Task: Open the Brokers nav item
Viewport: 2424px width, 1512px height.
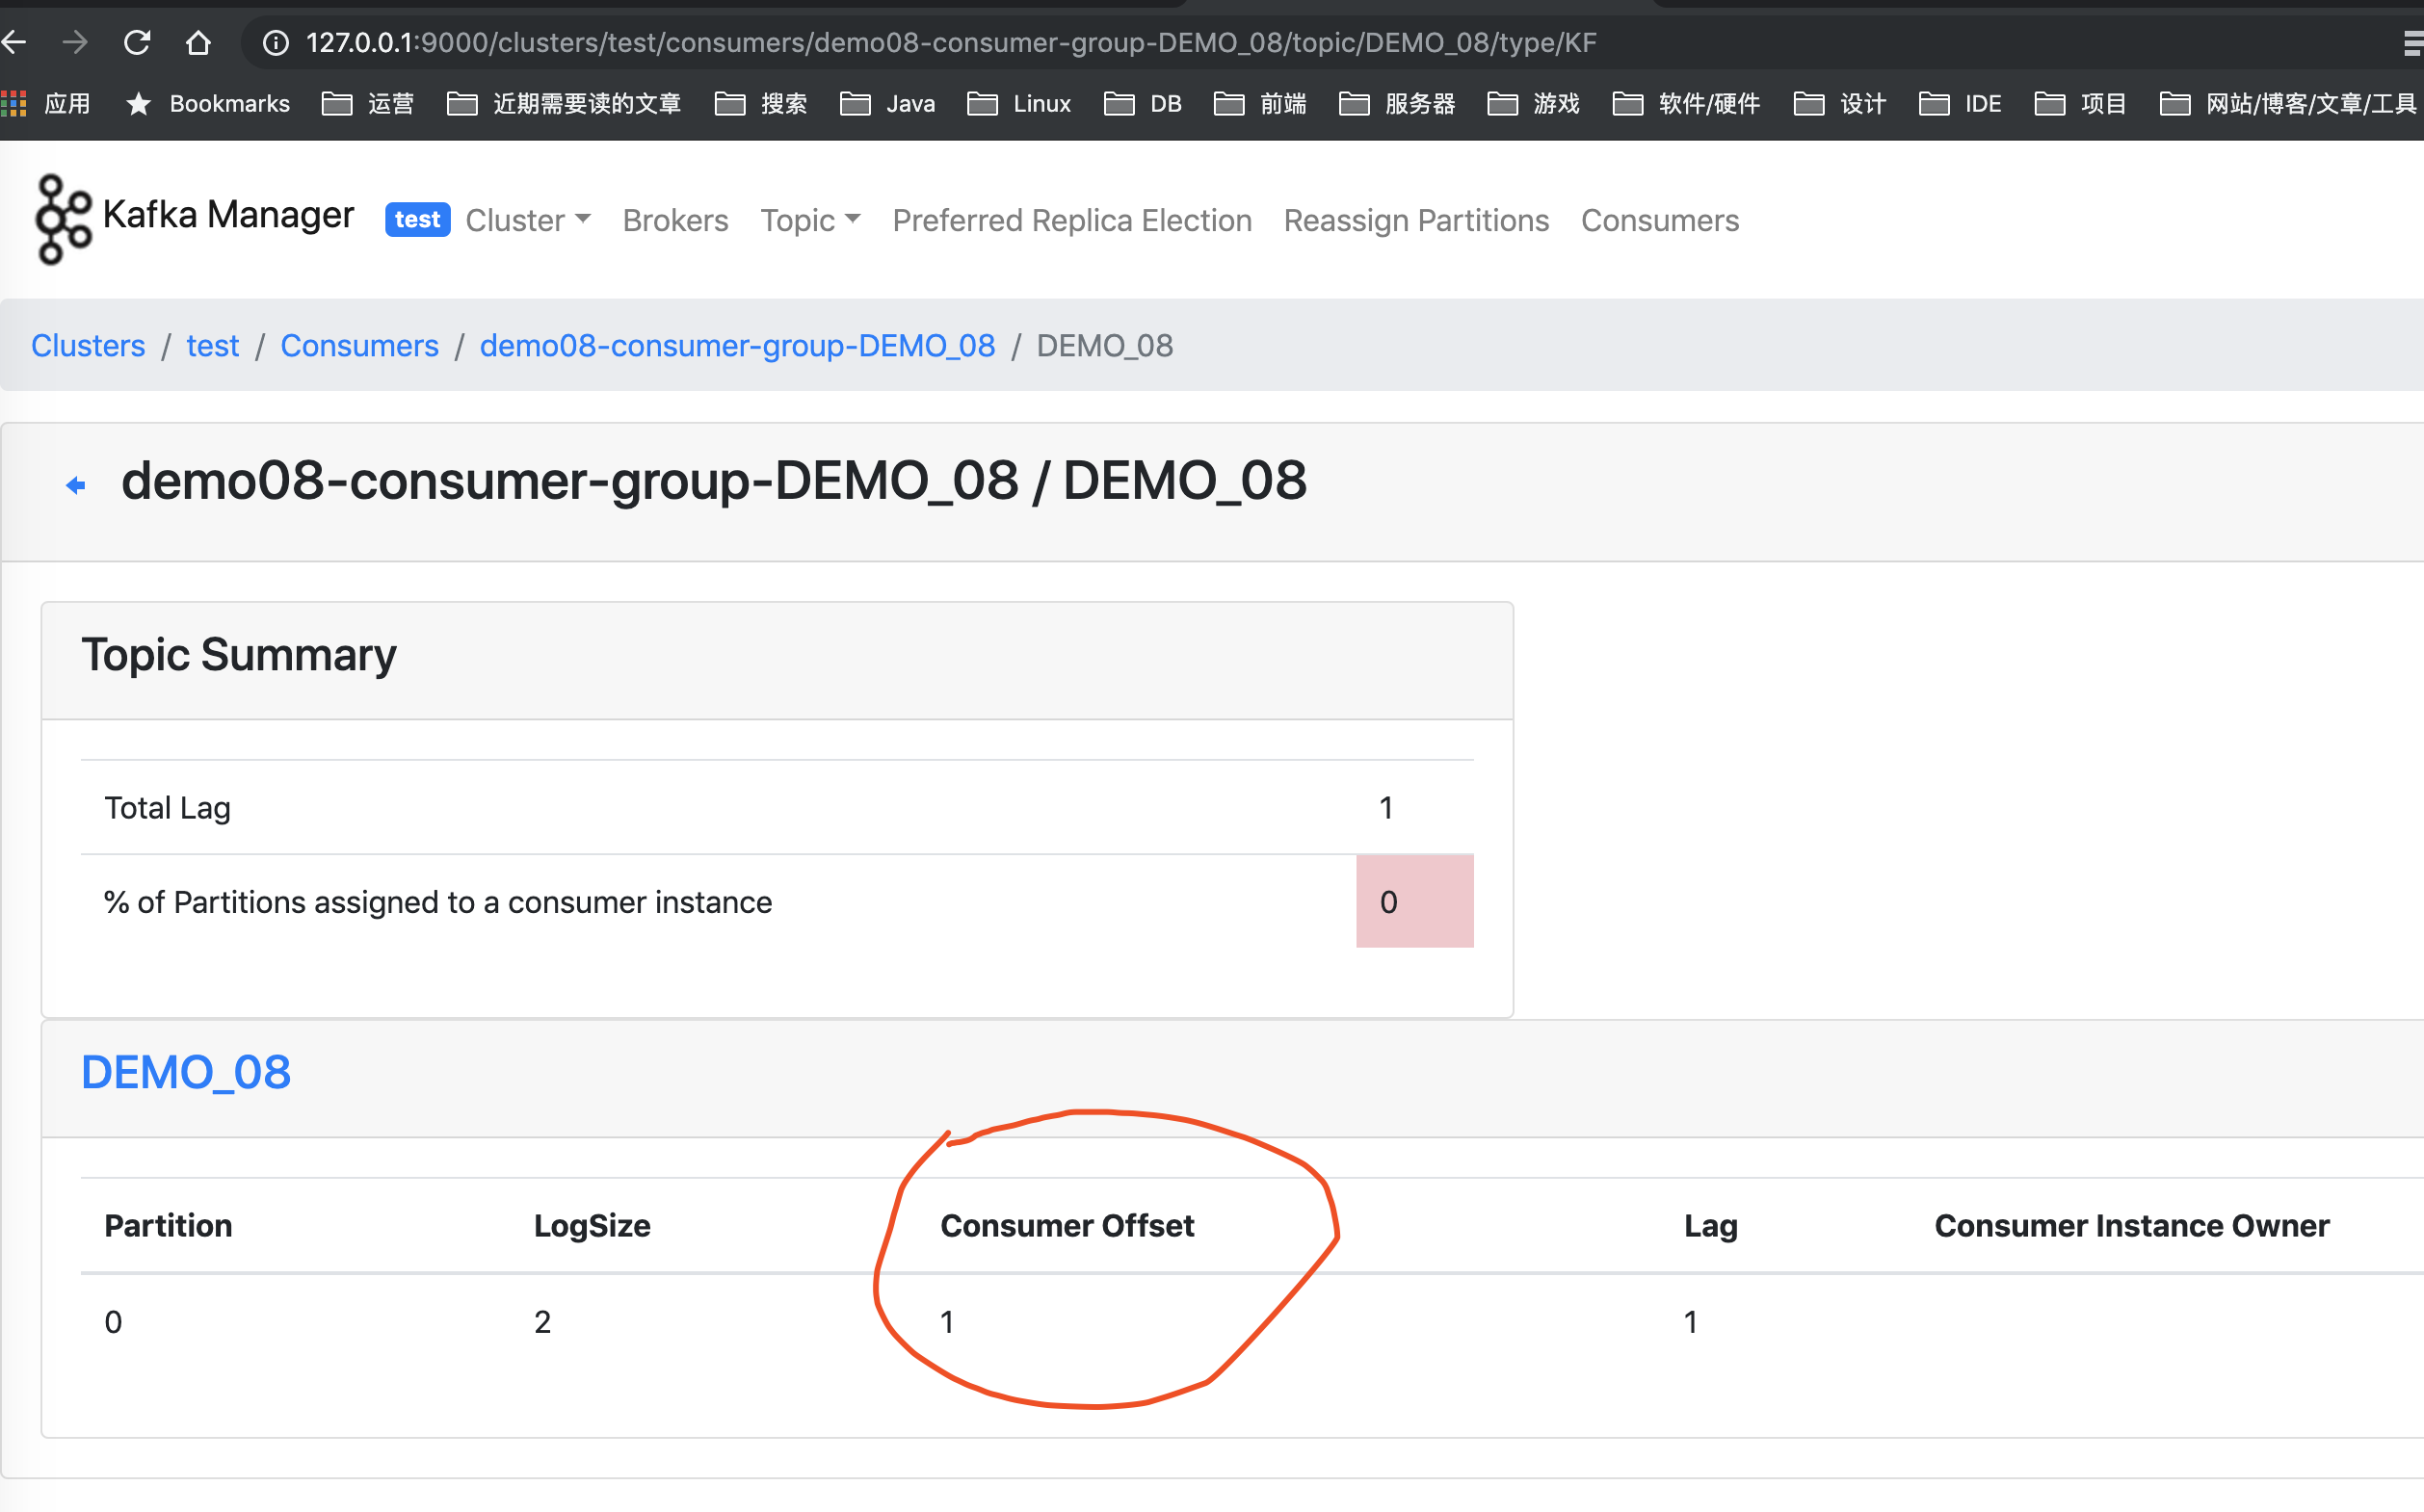Action: pyautogui.click(x=675, y=220)
